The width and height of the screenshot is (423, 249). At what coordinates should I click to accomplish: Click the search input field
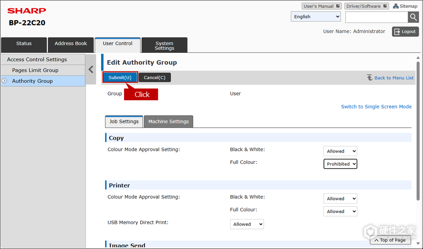coord(377,17)
